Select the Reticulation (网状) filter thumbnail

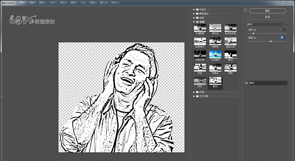point(200,81)
